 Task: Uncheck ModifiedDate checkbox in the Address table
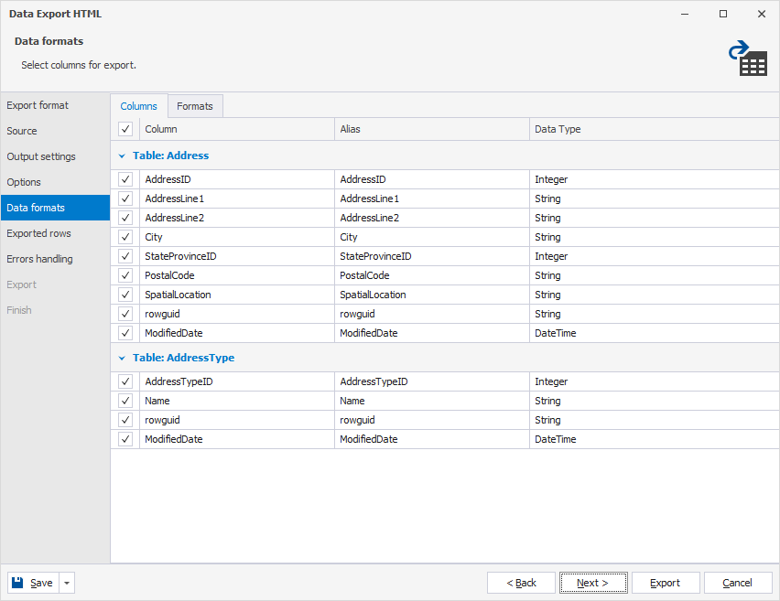[x=125, y=333]
